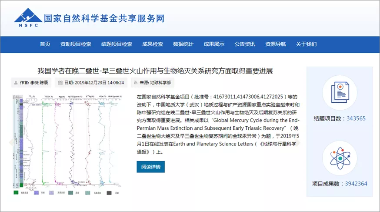Click the 343565 concluded projects count link

[x=356, y=118]
